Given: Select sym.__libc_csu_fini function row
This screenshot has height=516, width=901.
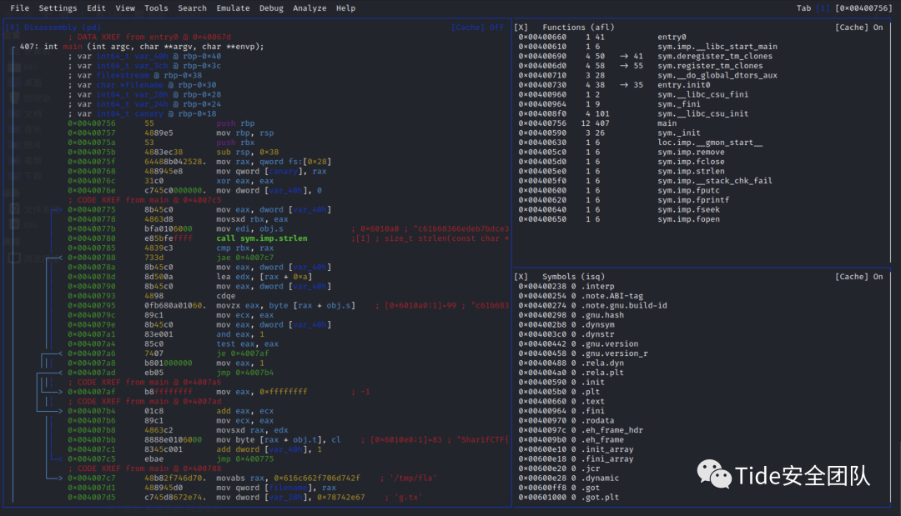Looking at the screenshot, I should pos(633,95).
